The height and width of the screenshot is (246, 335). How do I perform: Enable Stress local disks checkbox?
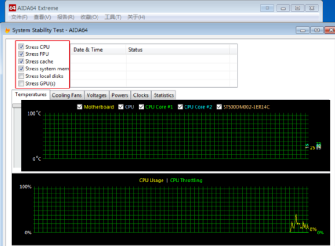tap(21, 76)
